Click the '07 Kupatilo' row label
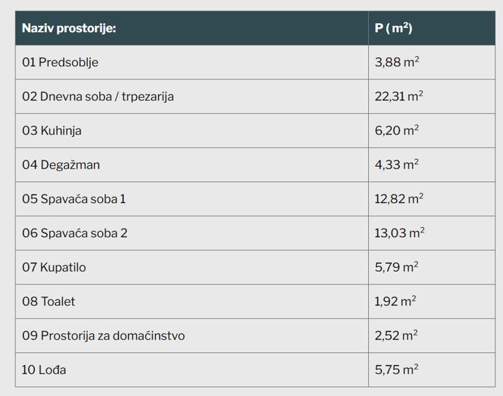 pyautogui.click(x=54, y=267)
